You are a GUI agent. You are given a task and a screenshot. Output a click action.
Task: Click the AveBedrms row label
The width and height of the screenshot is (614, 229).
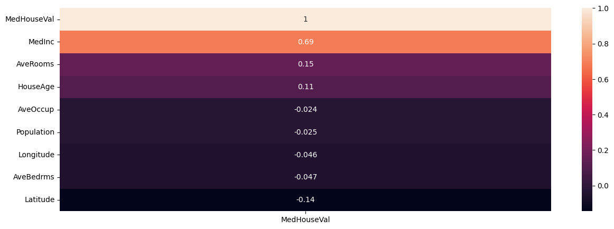point(34,177)
